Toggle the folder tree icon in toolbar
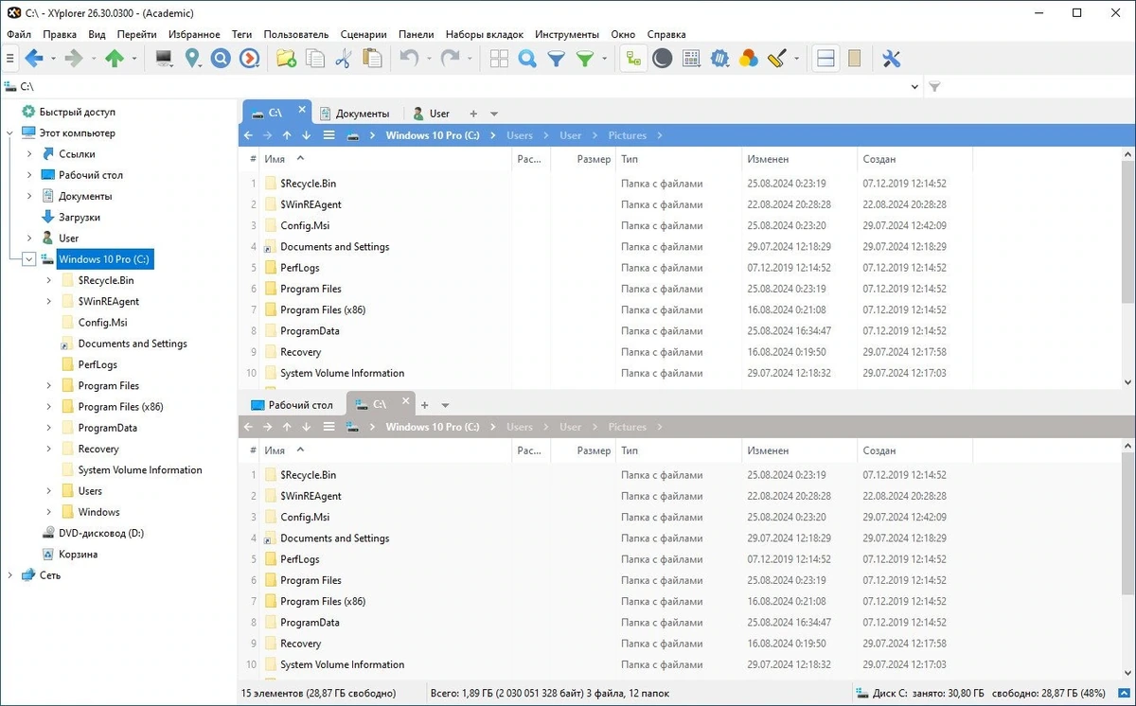1136x706 pixels. [633, 59]
